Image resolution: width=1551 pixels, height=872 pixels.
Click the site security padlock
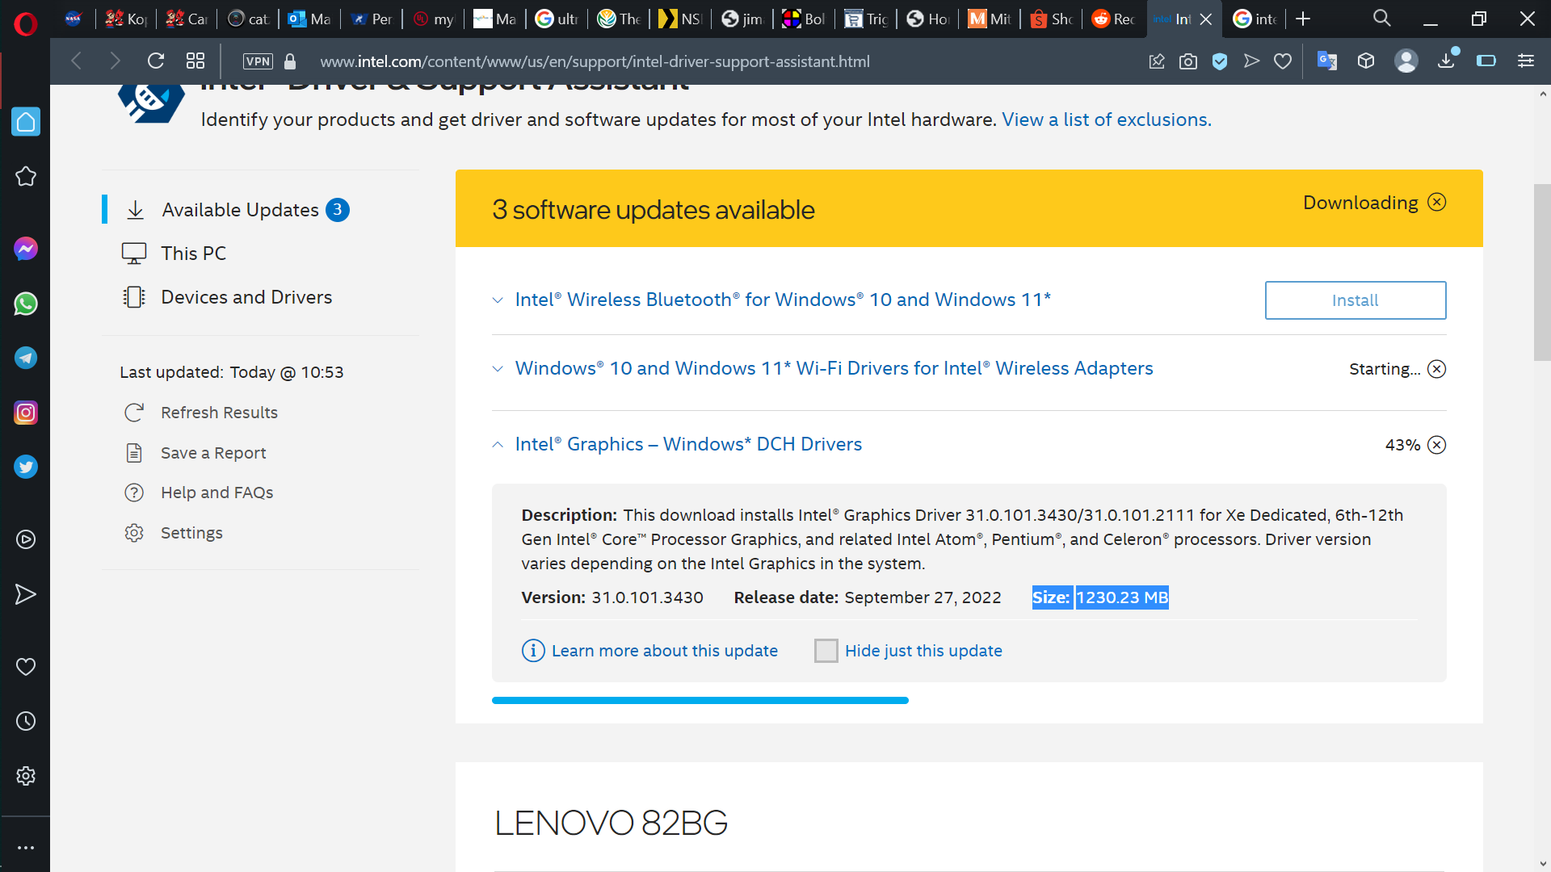(x=290, y=61)
